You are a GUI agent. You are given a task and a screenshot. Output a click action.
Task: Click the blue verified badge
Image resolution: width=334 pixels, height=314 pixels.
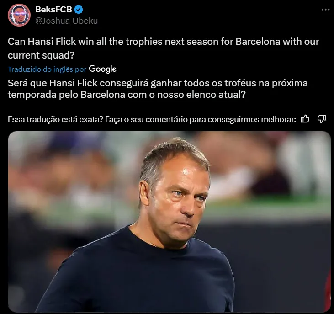coord(79,10)
